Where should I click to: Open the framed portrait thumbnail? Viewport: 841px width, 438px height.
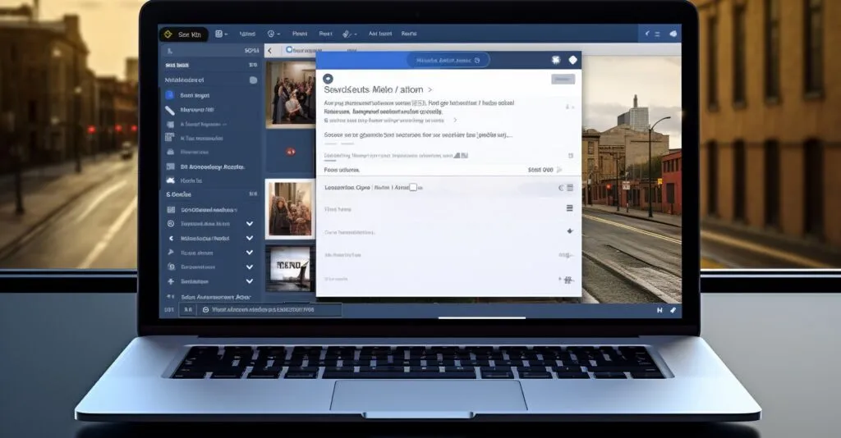(x=290, y=209)
